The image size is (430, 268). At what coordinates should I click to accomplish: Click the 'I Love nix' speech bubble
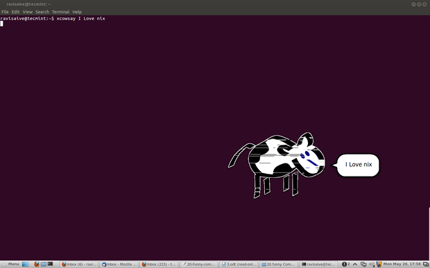click(x=358, y=165)
